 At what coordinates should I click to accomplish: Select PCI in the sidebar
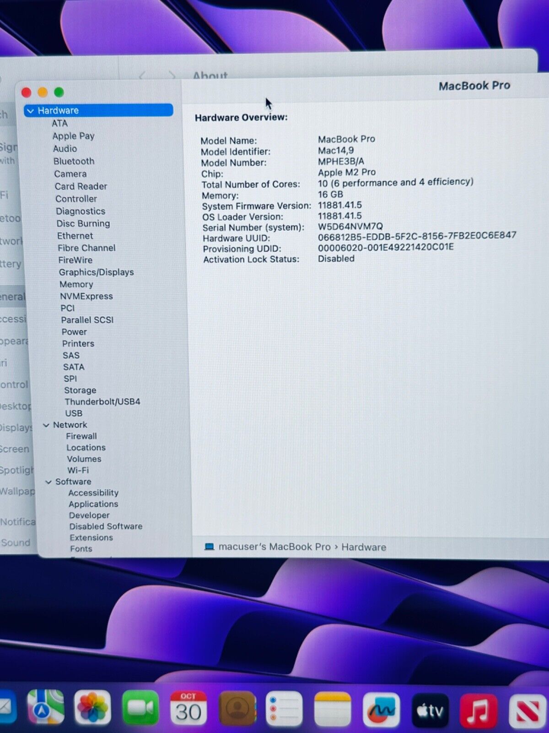pyautogui.click(x=68, y=308)
